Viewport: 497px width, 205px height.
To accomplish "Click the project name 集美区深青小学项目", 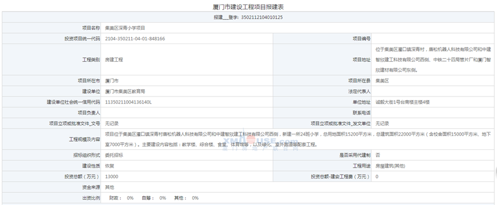I will [x=125, y=28].
